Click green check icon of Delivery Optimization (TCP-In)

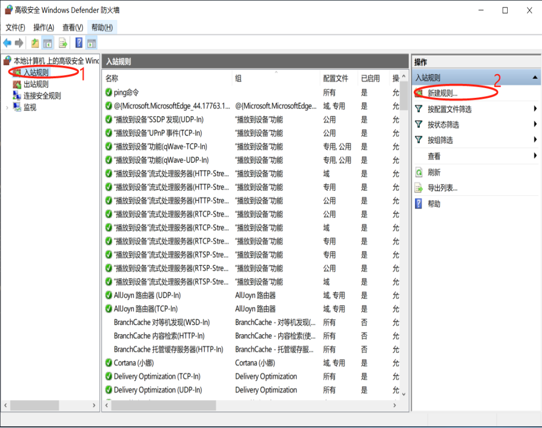click(x=108, y=376)
